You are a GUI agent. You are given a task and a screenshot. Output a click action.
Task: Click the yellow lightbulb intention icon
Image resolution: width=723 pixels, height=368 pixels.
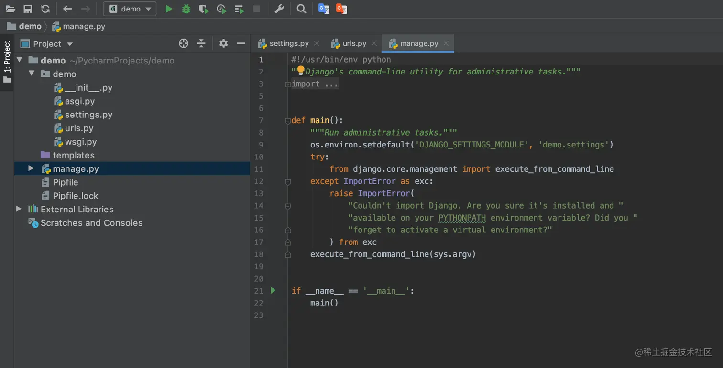(300, 71)
